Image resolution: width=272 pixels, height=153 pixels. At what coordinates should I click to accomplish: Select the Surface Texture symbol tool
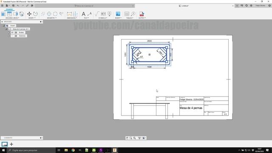[97, 14]
